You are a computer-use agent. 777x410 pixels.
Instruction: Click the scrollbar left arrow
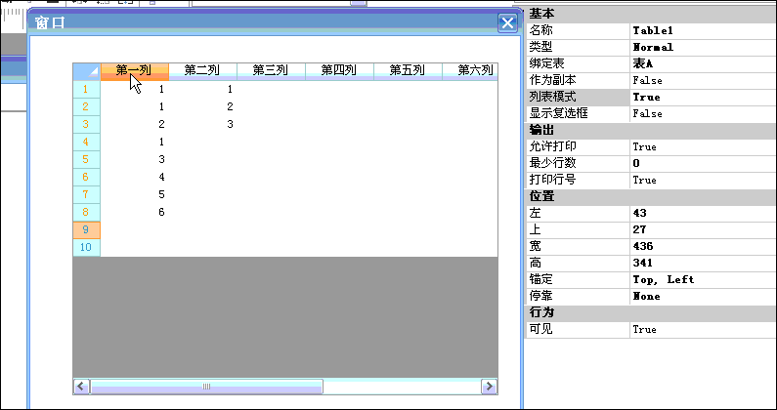pos(82,387)
